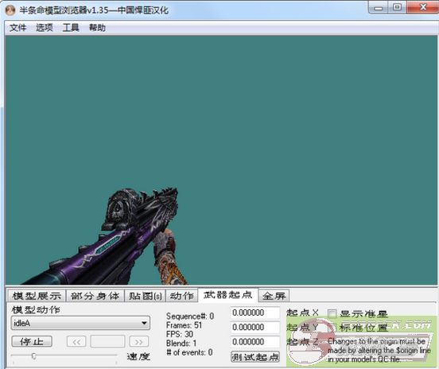Switch to the 动作 tab
This screenshot has width=439, height=369.
point(182,296)
